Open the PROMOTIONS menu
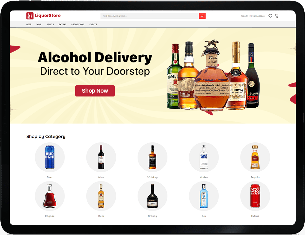 (78, 25)
